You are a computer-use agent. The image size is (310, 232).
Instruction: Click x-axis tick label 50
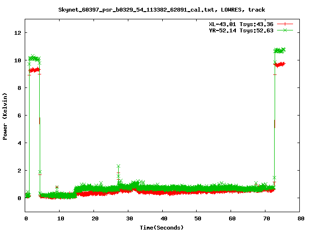click(x=198, y=218)
